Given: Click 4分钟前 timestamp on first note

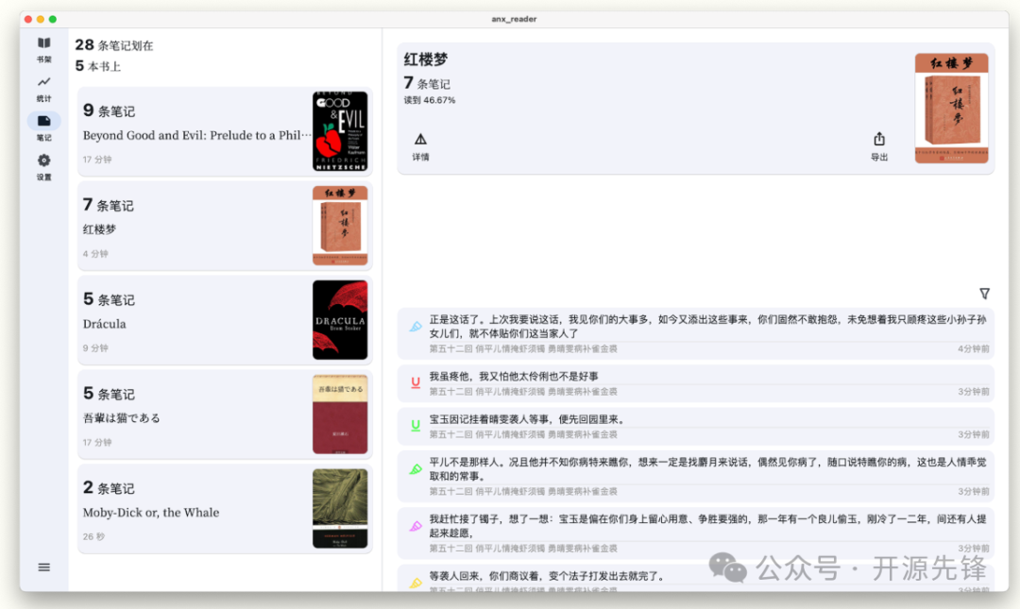Looking at the screenshot, I should 973,348.
